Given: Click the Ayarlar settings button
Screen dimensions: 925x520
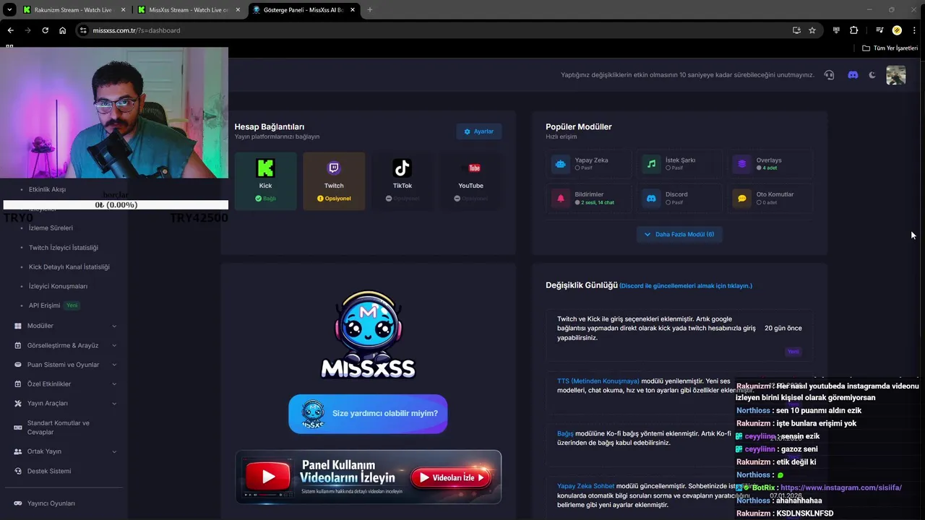Looking at the screenshot, I should (478, 131).
